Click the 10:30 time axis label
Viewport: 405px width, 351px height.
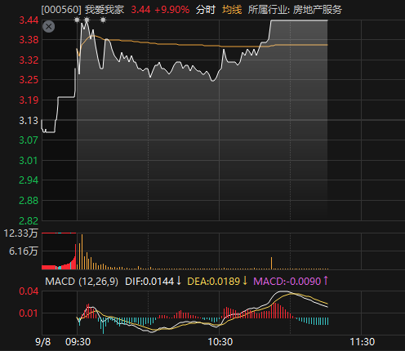click(x=220, y=342)
